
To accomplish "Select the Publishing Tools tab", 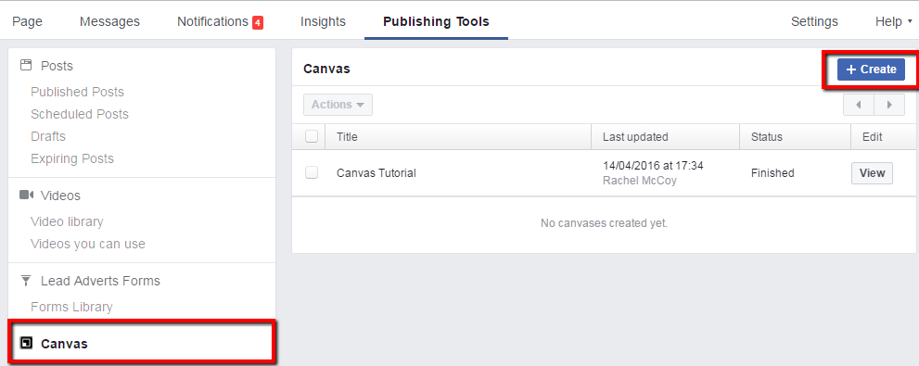I will pos(436,21).
